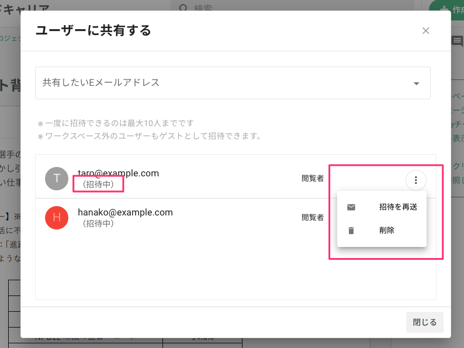Close the share dialog with the X icon

pos(425,31)
